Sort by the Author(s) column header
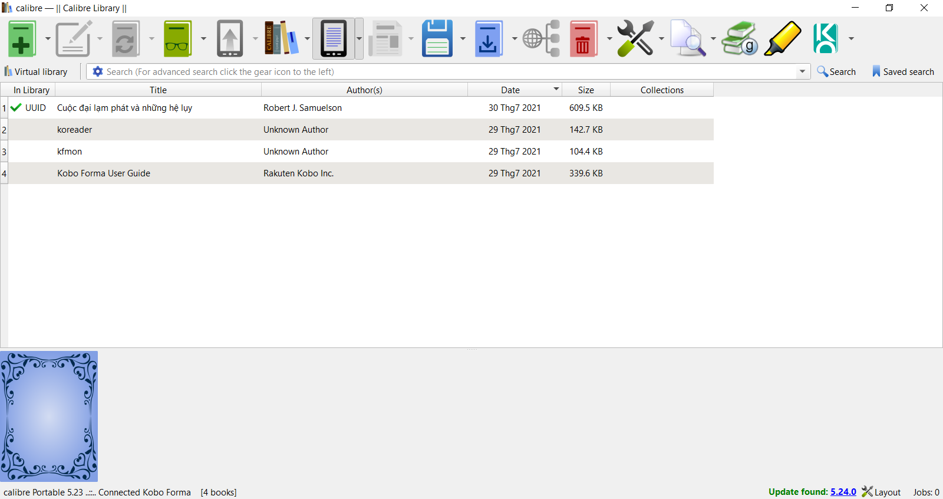The image size is (943, 499). click(x=364, y=90)
